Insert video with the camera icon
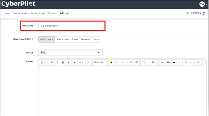 [174, 62]
